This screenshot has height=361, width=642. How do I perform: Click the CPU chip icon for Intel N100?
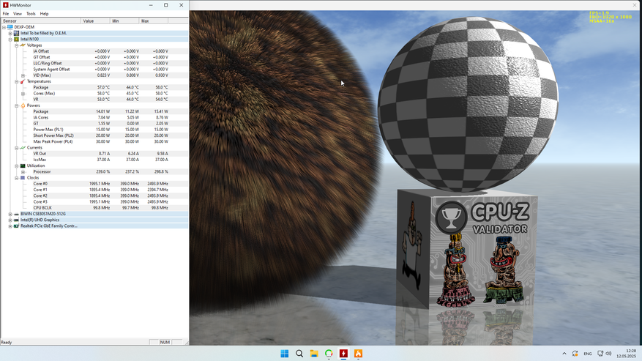[16, 40]
